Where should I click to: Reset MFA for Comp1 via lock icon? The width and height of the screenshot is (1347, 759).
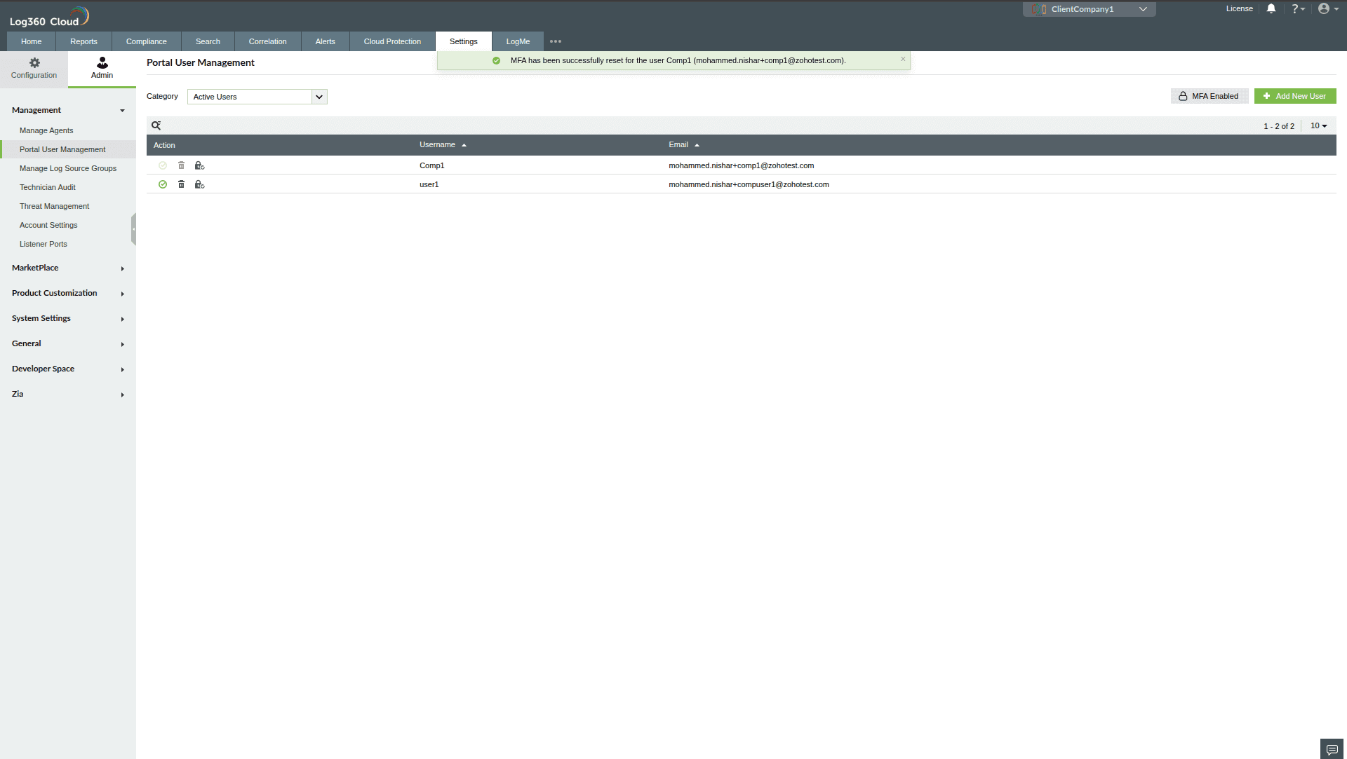point(199,165)
